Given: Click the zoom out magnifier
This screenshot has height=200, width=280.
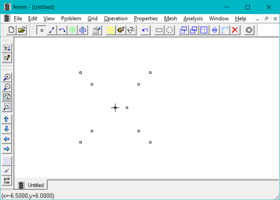Looking at the screenshot, I should click(7, 87).
